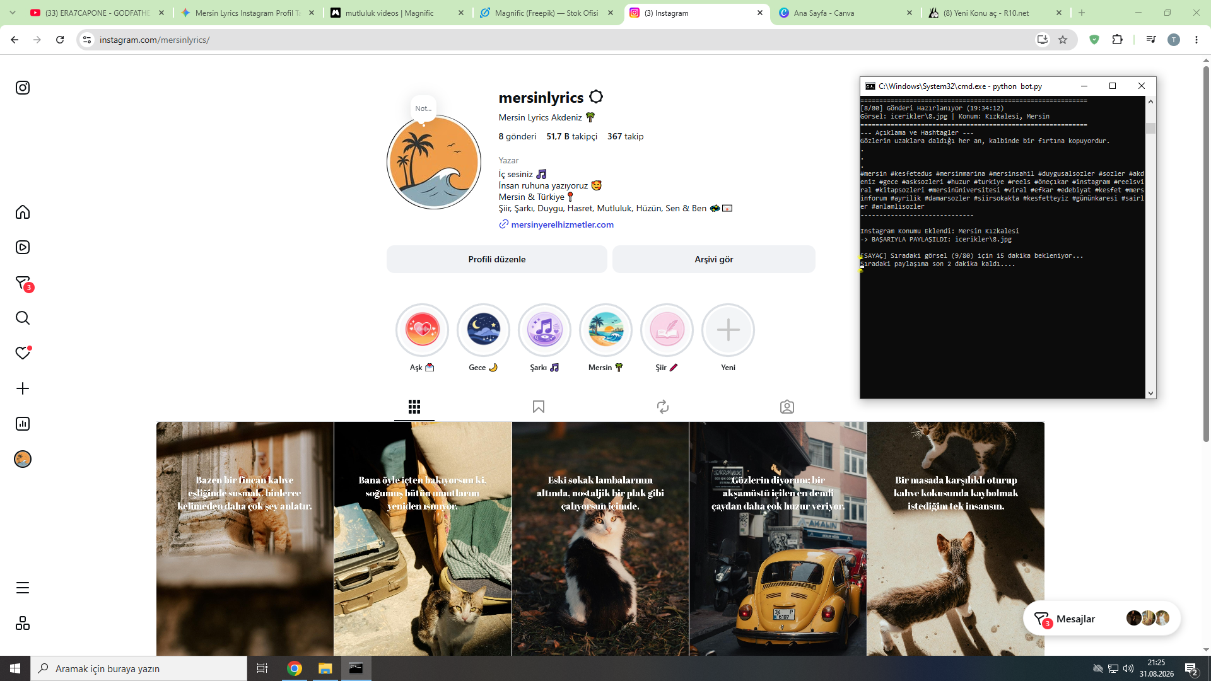
Task: Click the cmd window scrollbar down arrow
Action: coord(1150,393)
